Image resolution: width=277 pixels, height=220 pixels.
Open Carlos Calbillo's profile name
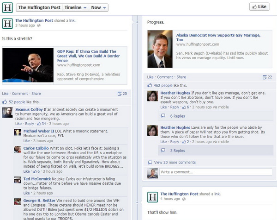click(36, 148)
